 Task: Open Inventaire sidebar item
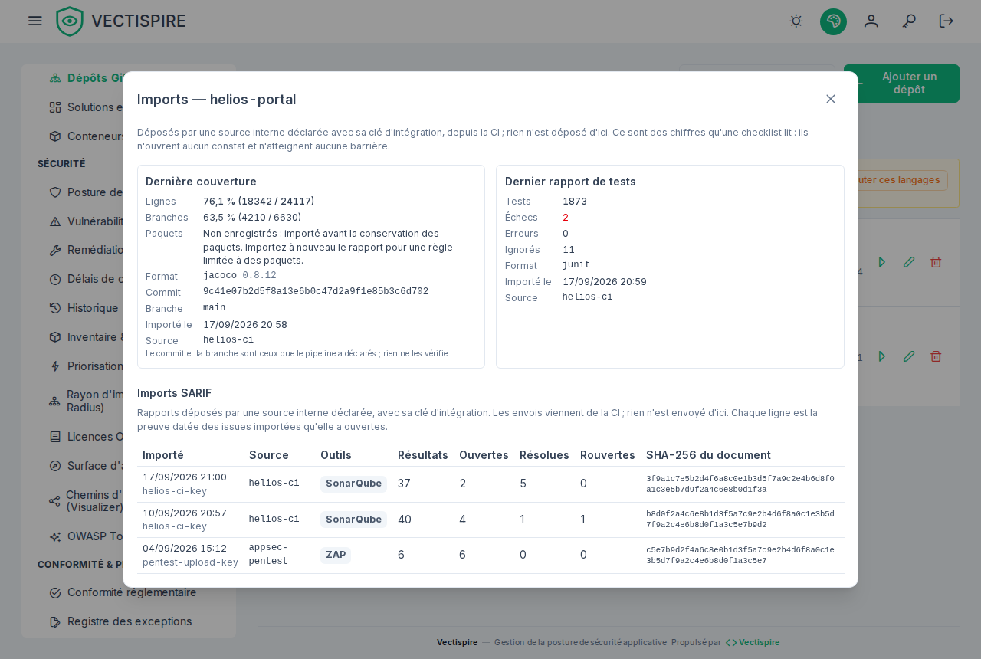click(85, 337)
